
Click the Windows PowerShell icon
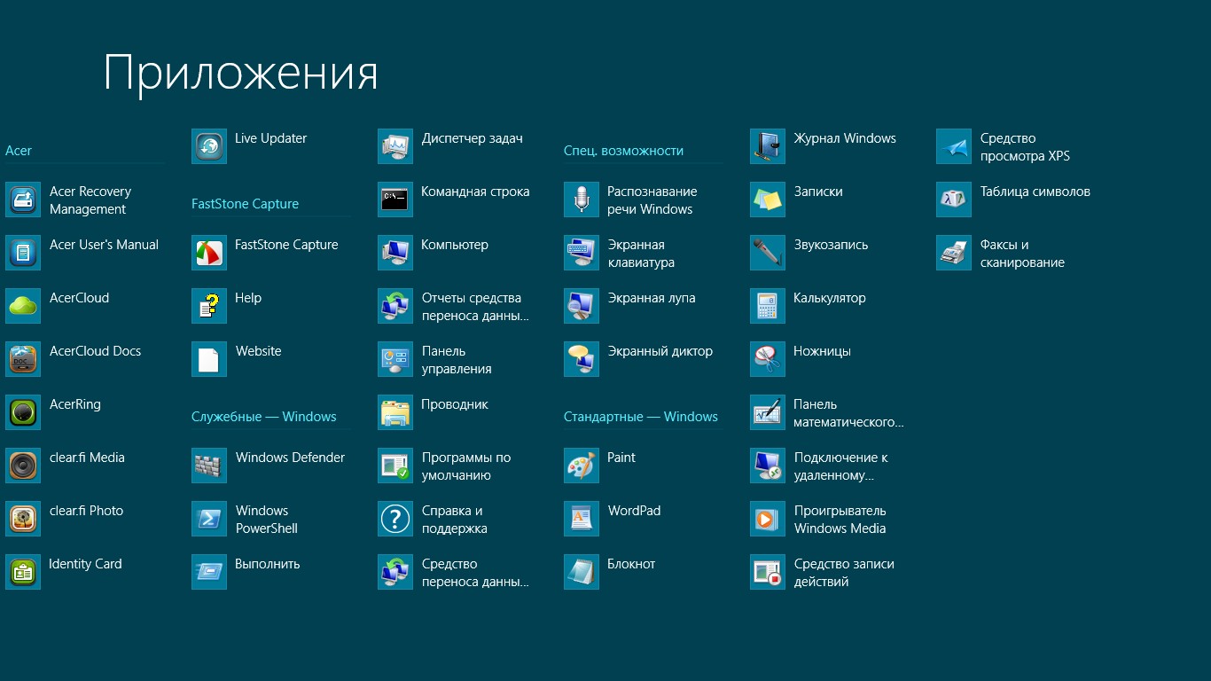coord(209,519)
